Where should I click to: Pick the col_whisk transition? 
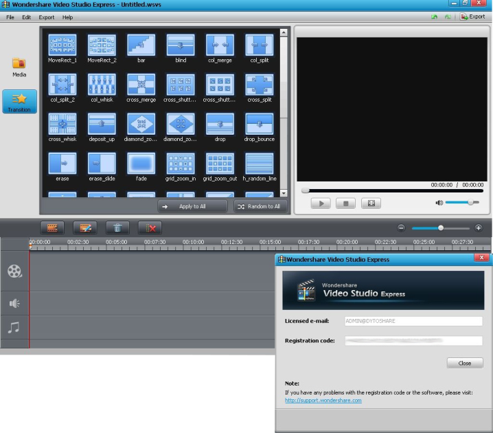[102, 85]
